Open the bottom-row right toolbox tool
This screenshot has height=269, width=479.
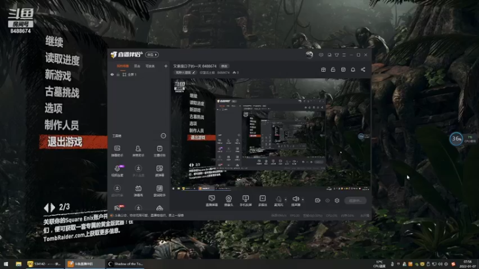(159, 208)
